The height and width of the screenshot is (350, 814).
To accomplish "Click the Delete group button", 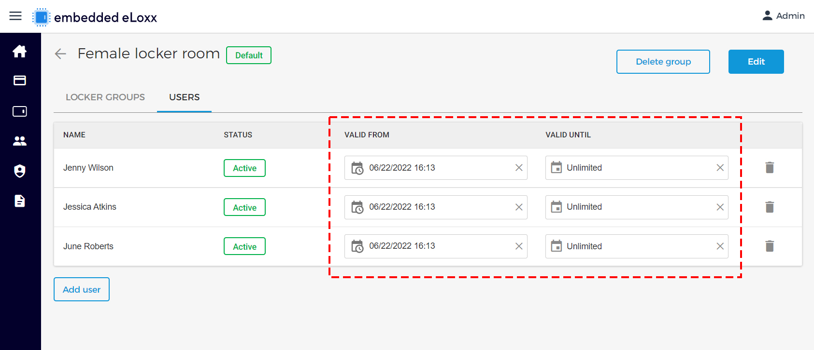I will [663, 62].
